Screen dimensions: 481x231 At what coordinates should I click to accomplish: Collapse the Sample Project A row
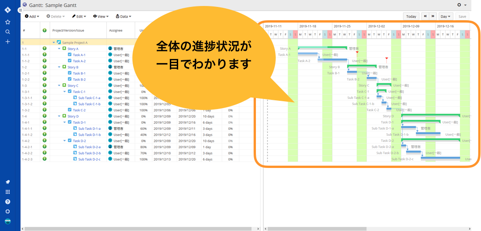[54, 43]
